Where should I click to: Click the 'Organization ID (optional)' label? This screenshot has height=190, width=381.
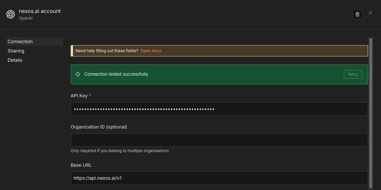click(99, 127)
